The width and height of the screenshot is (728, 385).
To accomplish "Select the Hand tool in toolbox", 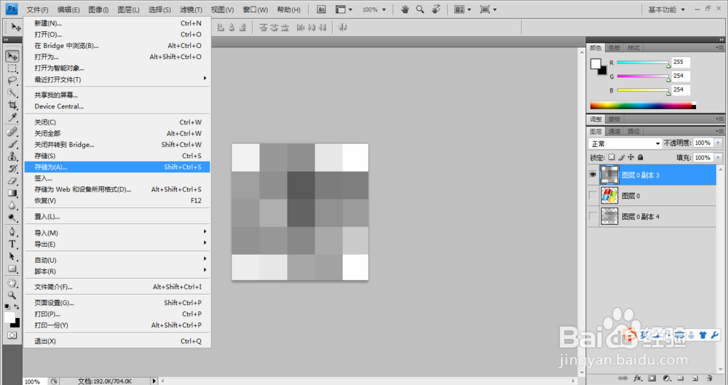I will (12, 283).
